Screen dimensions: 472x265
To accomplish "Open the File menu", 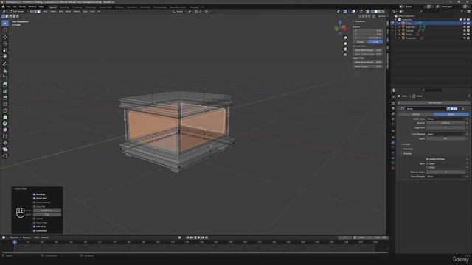I will click(8, 7).
